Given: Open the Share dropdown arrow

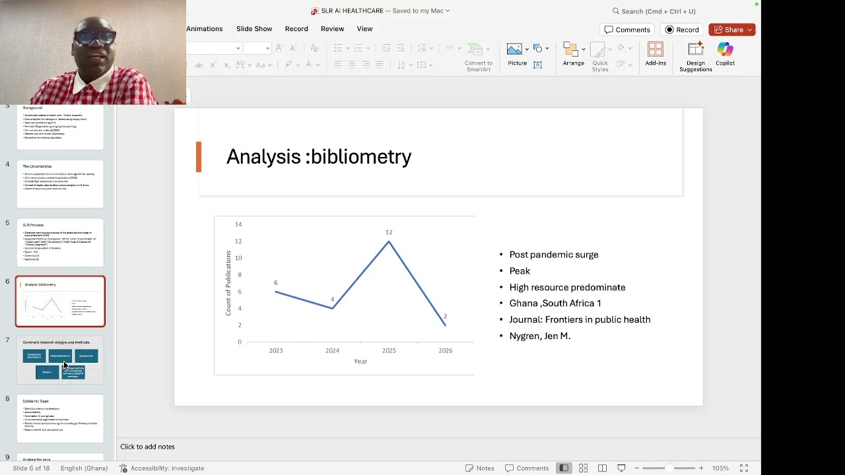Looking at the screenshot, I should 750,30.
